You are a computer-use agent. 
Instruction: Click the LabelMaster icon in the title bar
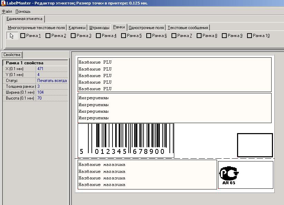coord(4,3)
